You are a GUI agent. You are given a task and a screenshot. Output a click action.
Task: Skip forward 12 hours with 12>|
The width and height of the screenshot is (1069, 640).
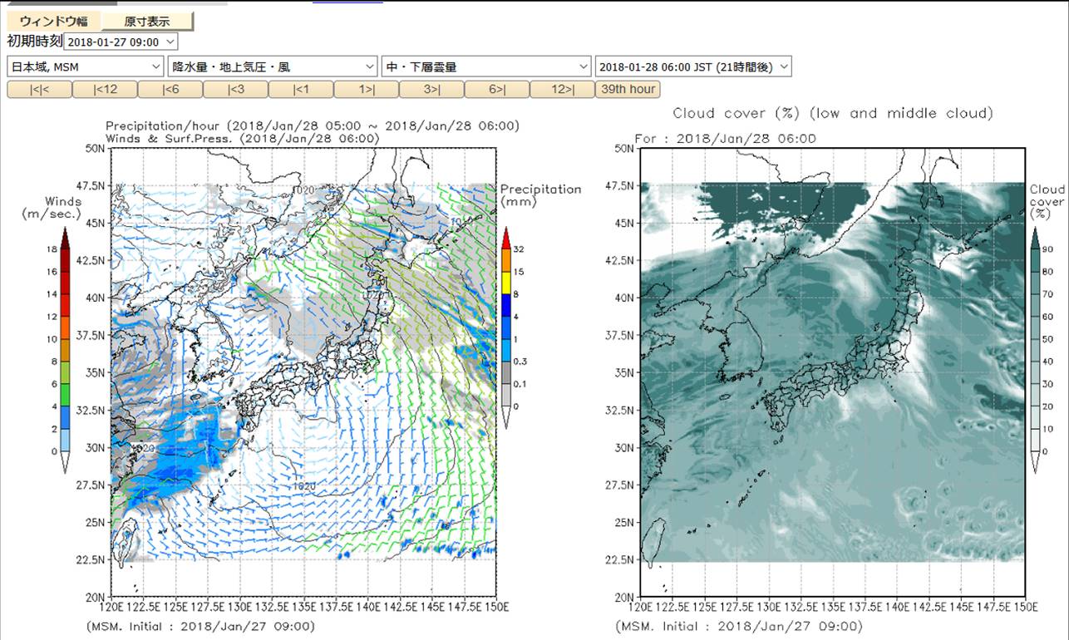click(562, 89)
